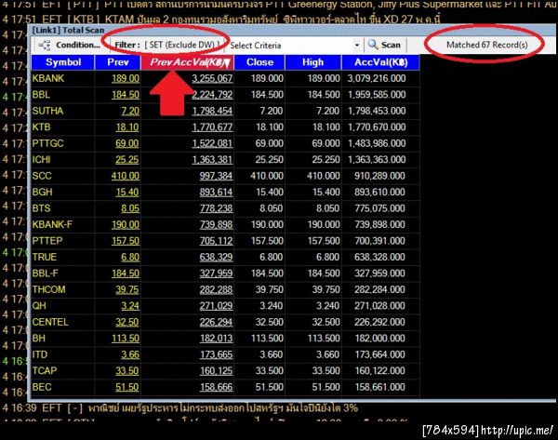The width and height of the screenshot is (558, 440).
Task: Select the THCOM symbol
Action: 48,289
